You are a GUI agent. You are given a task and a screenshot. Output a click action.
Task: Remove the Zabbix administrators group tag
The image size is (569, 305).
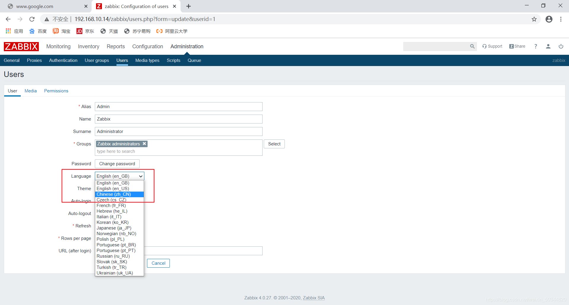pyautogui.click(x=144, y=144)
